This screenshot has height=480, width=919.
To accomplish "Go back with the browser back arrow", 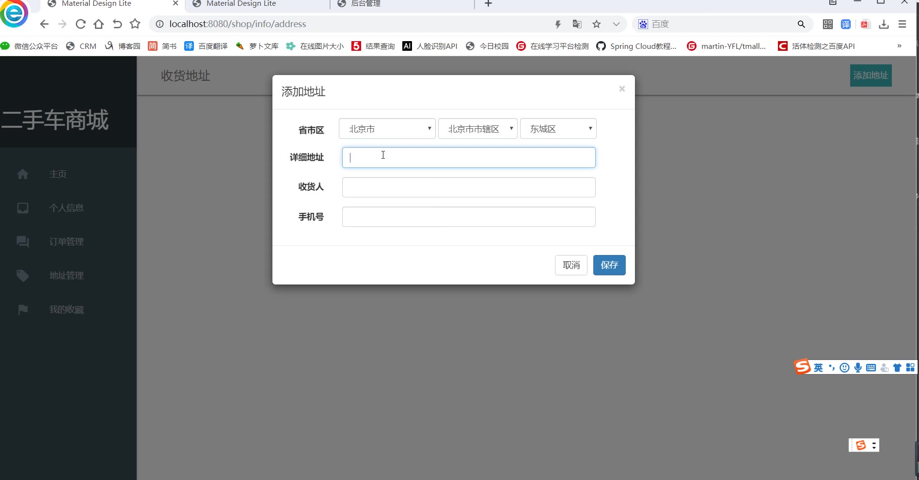I will pos(44,24).
